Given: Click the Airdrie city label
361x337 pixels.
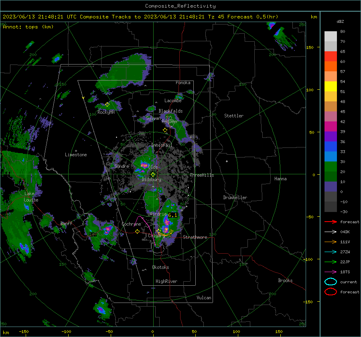Looking at the screenshot, I should point(158,214).
